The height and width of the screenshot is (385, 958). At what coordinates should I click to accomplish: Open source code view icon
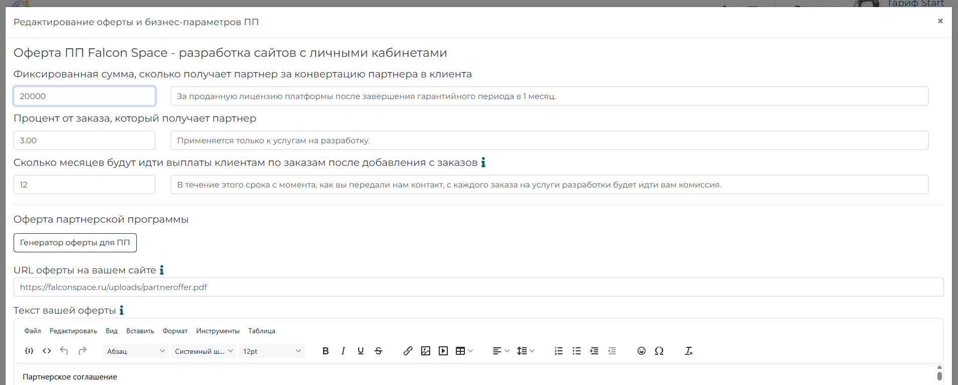[47, 351]
